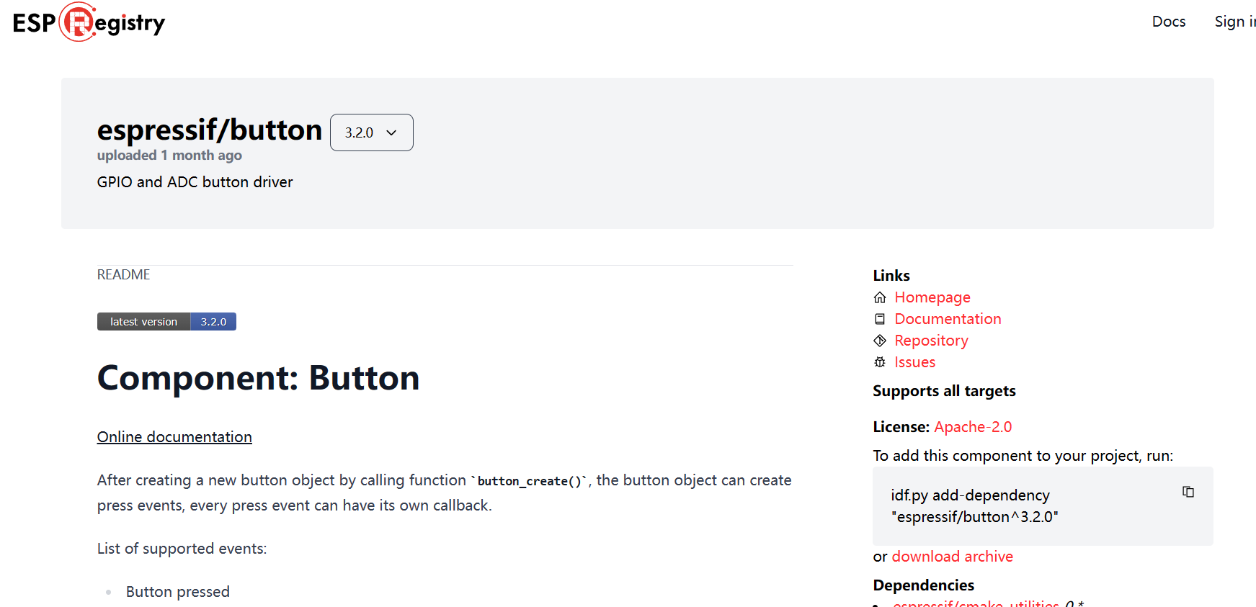Image resolution: width=1256 pixels, height=607 pixels.
Task: Open the 3.2.0 version dropdown
Action: click(x=371, y=132)
